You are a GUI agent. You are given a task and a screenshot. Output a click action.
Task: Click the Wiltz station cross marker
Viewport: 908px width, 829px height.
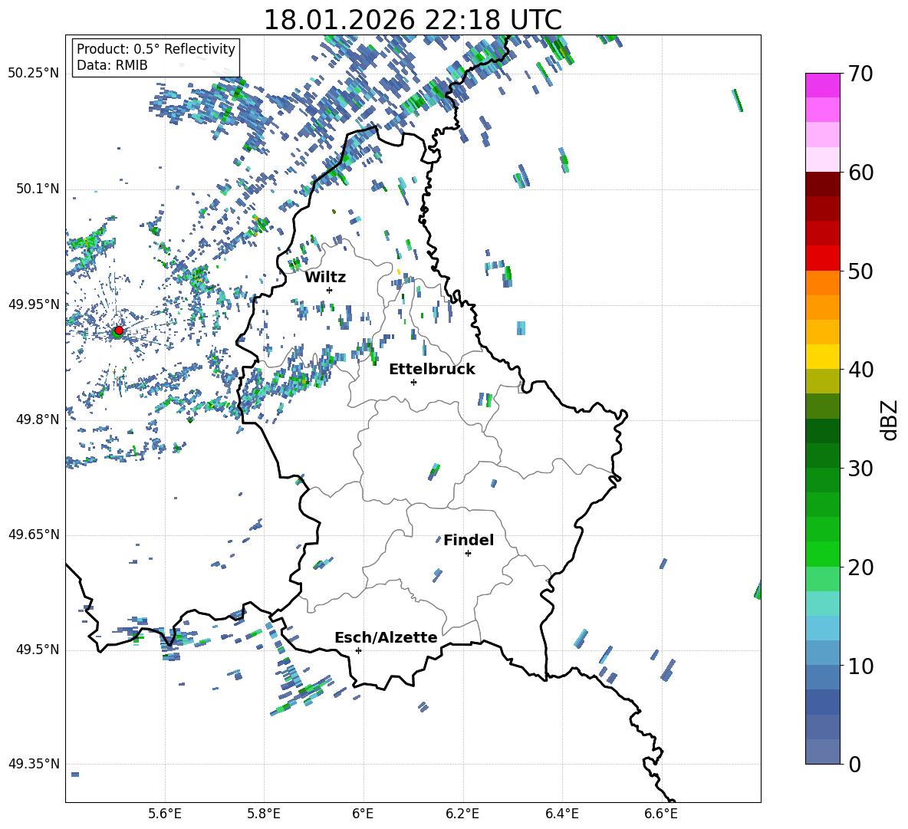point(329,290)
